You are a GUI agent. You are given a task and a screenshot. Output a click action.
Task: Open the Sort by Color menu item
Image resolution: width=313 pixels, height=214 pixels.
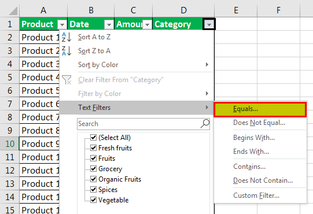(137, 65)
